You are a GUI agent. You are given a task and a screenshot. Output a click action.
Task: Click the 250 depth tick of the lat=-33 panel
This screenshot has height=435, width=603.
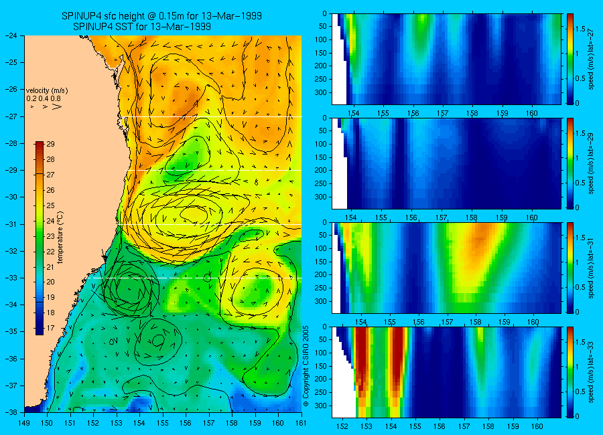pyautogui.click(x=321, y=392)
